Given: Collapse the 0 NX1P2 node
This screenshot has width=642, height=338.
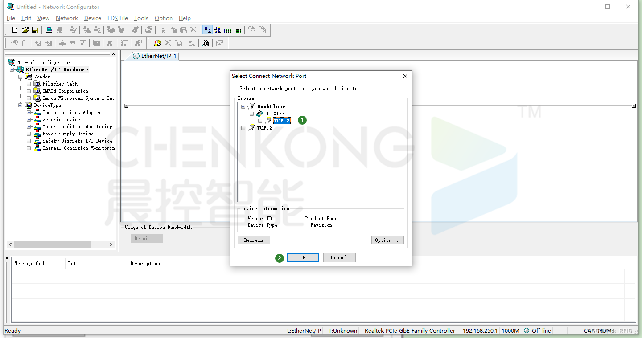Looking at the screenshot, I should (252, 114).
